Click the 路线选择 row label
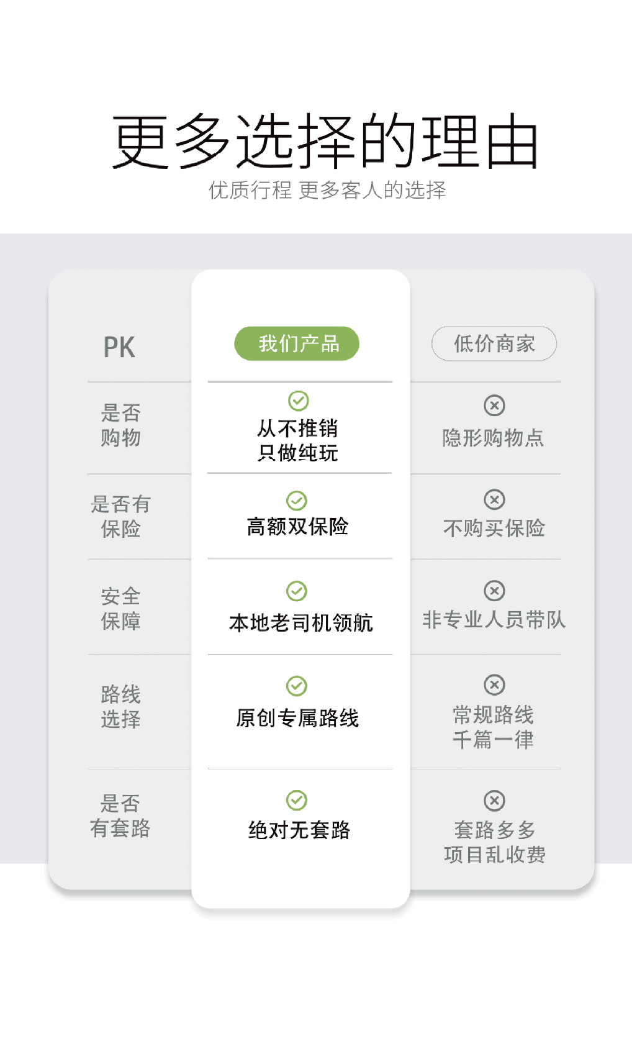The height and width of the screenshot is (1062, 632). (121, 706)
